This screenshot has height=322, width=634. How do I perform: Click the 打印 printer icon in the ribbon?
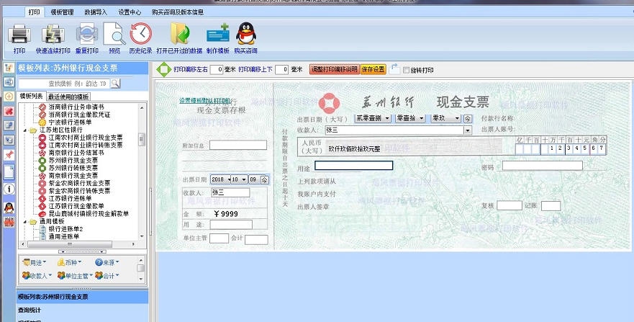pos(19,35)
